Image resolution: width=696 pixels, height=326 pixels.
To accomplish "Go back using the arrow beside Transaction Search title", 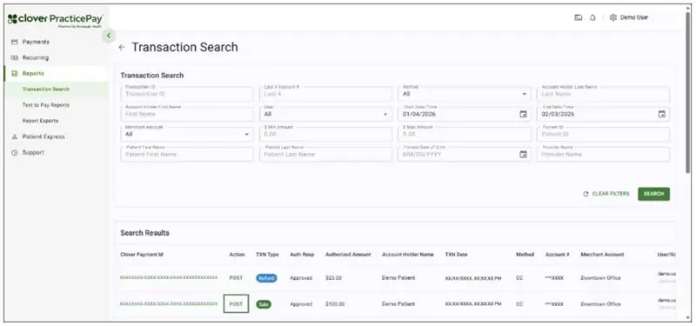I will point(122,48).
